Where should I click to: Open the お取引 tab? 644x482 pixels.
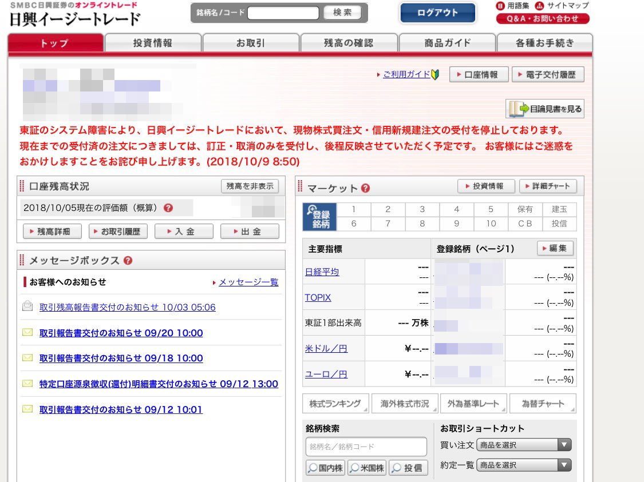tap(251, 43)
